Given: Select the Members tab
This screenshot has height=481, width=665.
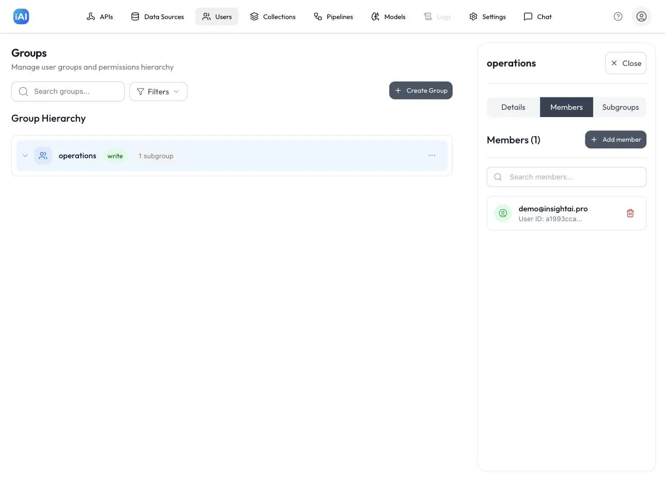Looking at the screenshot, I should [566, 107].
